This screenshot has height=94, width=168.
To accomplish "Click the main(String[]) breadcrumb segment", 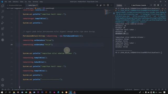I will click(x=50, y=8).
